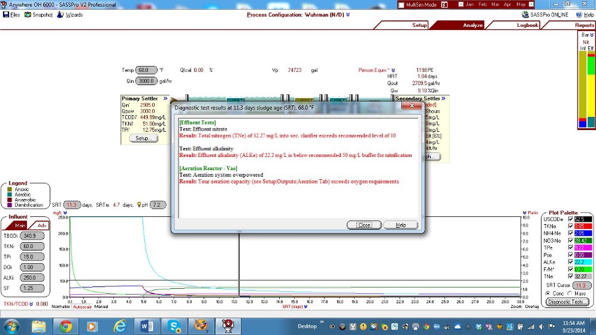Expand the mg/L axis units dropdown
The width and height of the screenshot is (596, 335).
pos(64,212)
